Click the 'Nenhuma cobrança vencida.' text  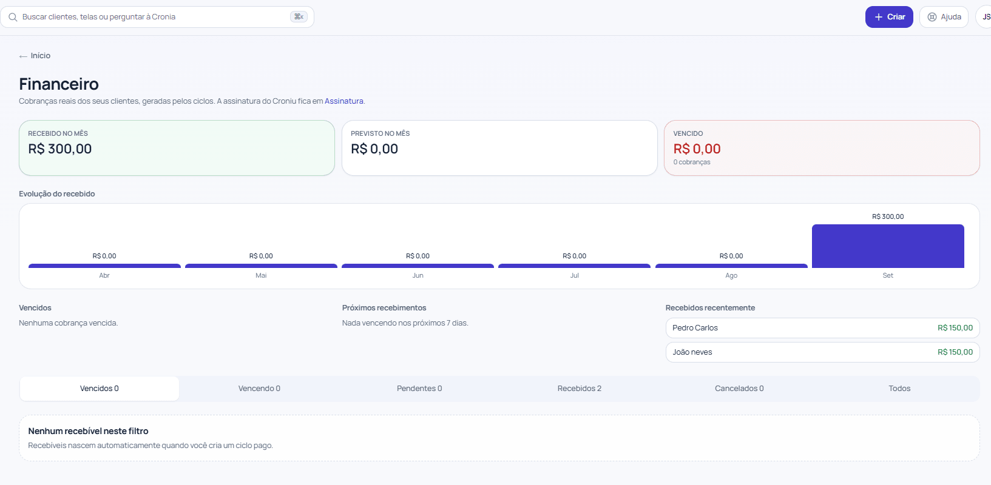(68, 323)
